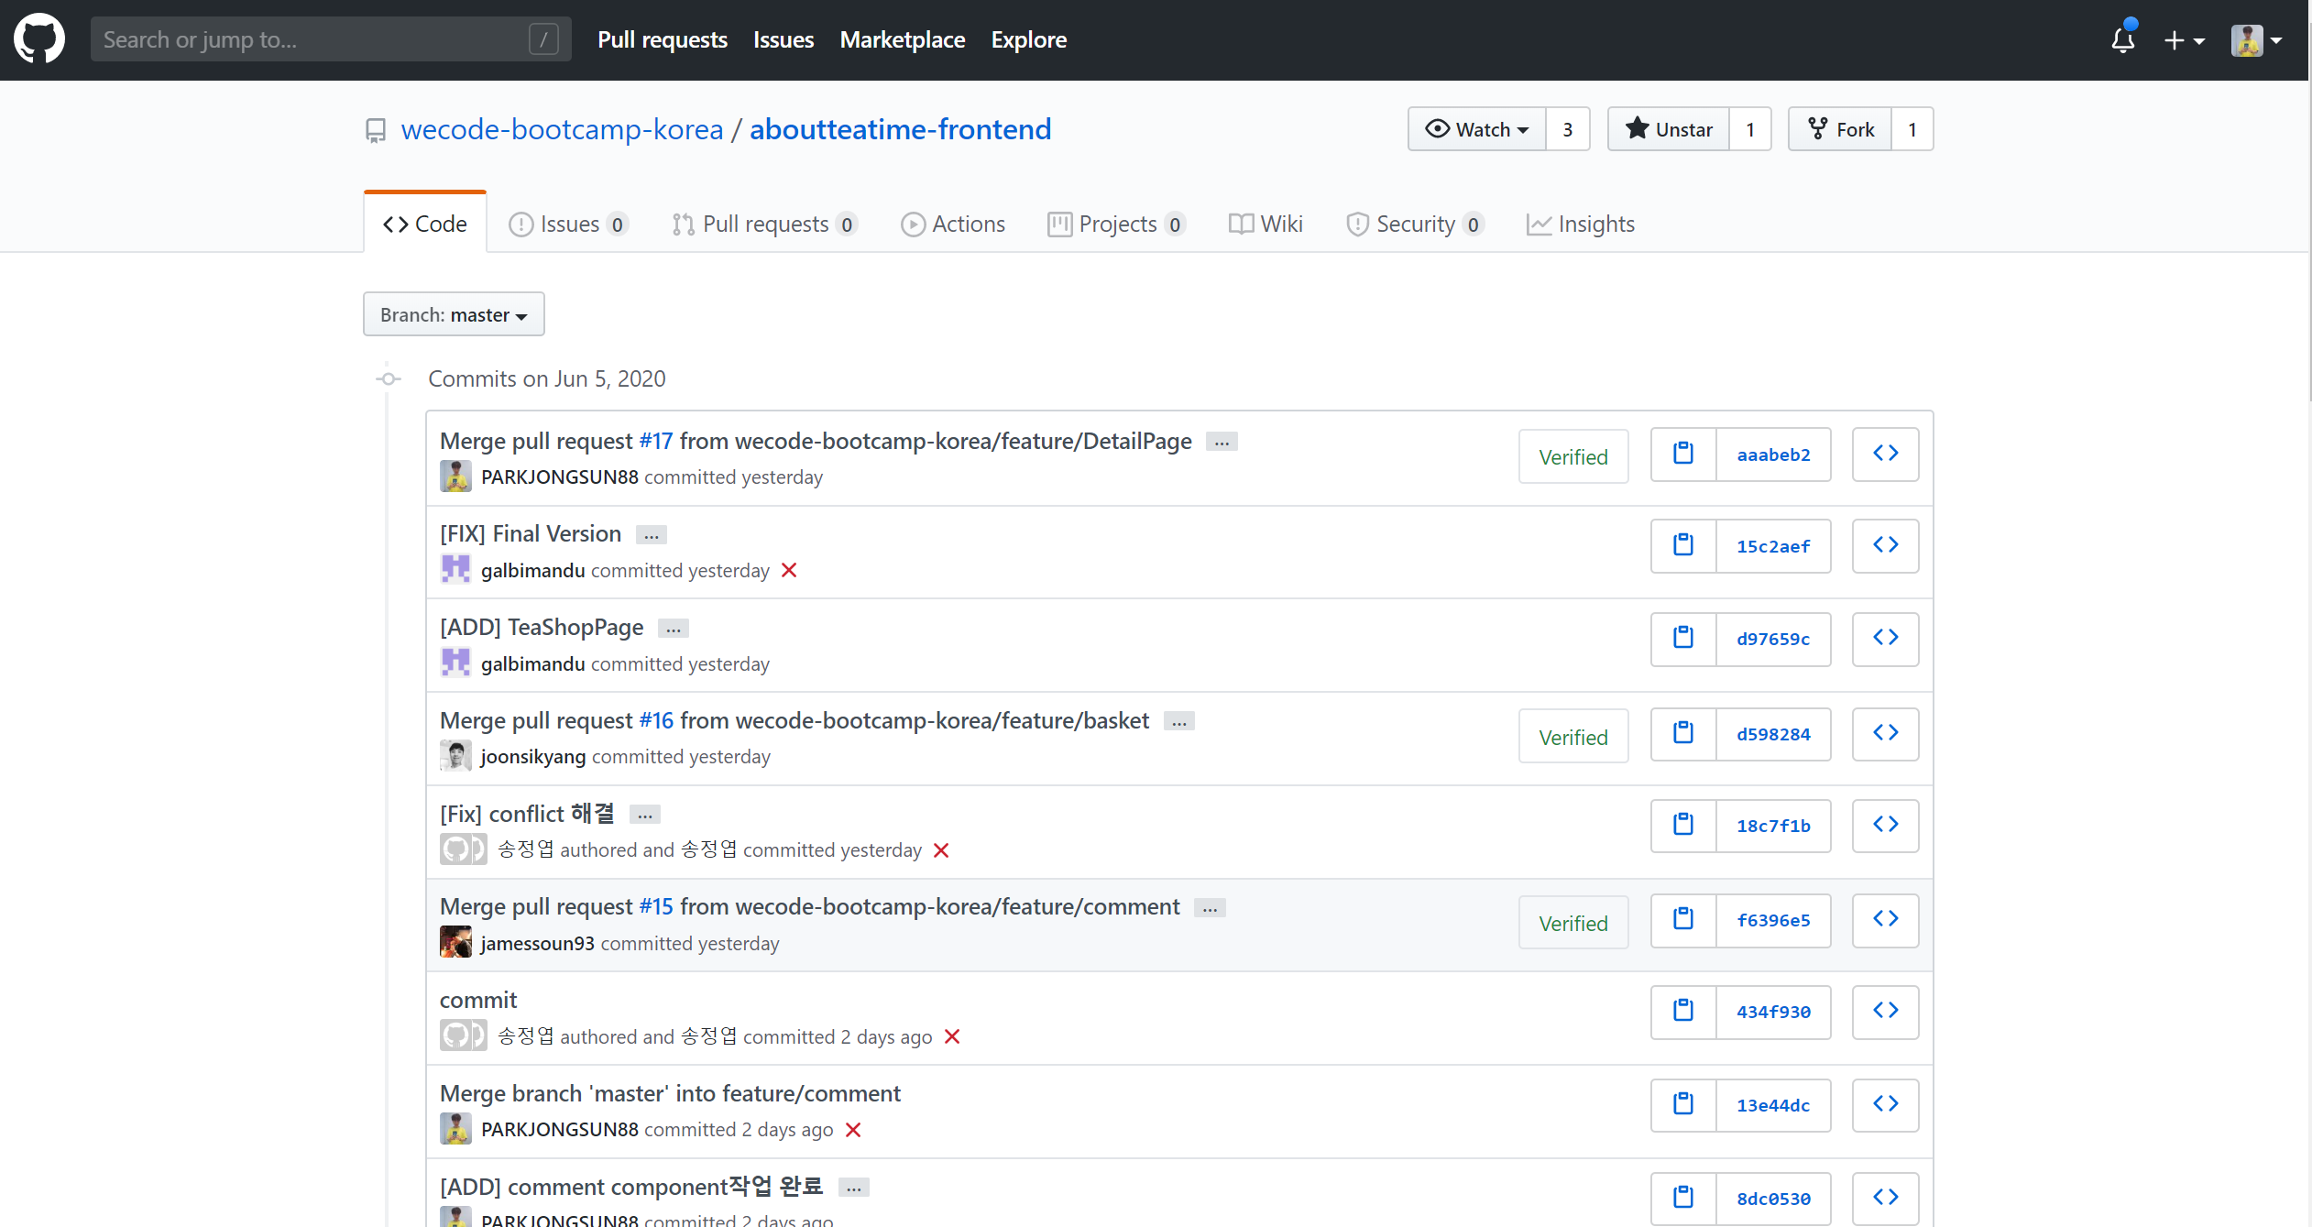View failed status on [Fix] conflict commit
Viewport: 2312px width, 1227px height.
[941, 850]
